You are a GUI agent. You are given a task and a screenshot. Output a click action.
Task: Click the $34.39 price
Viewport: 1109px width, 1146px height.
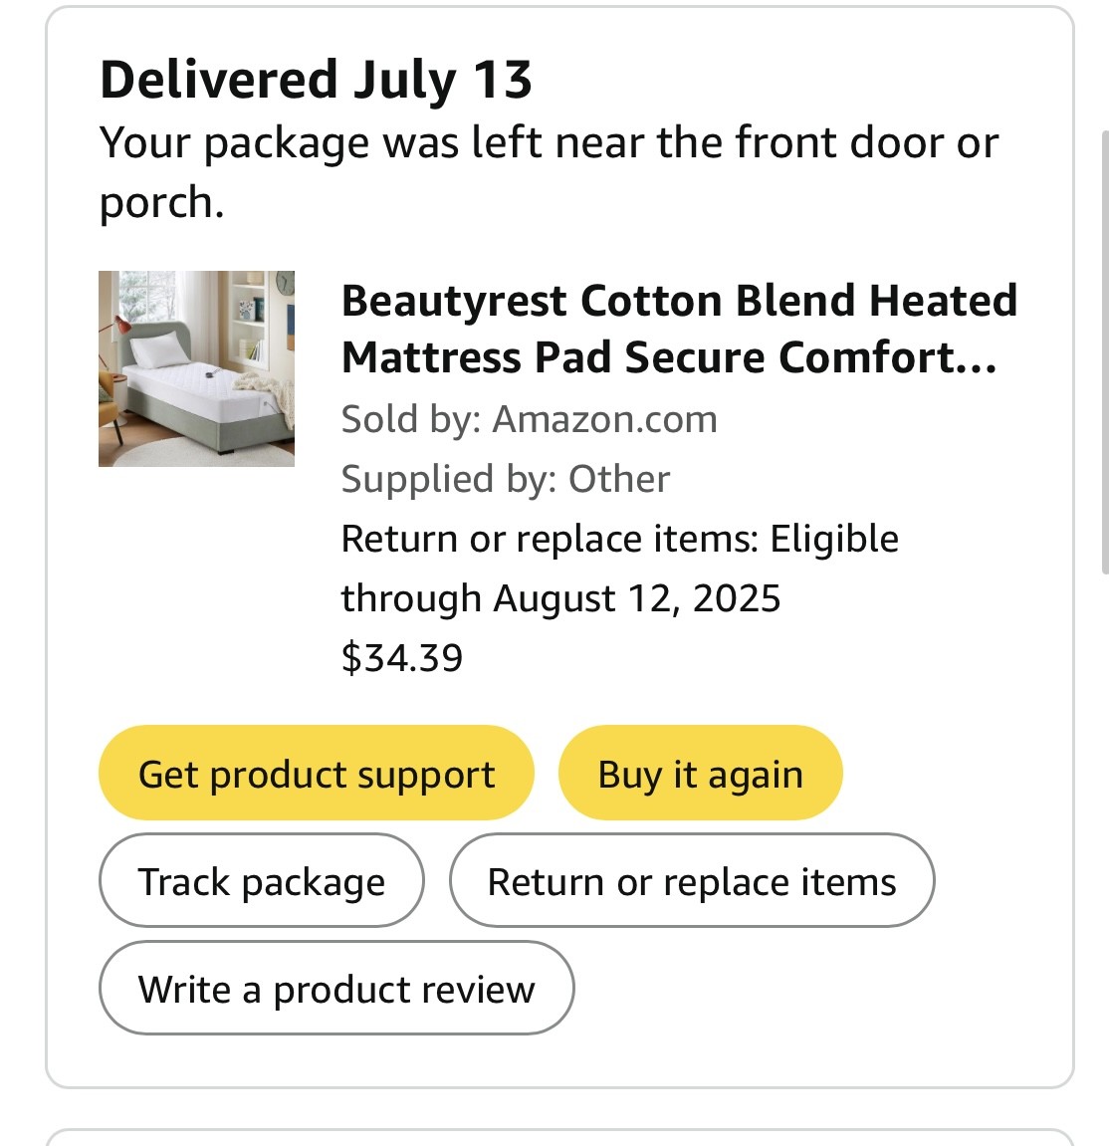pyautogui.click(x=402, y=658)
